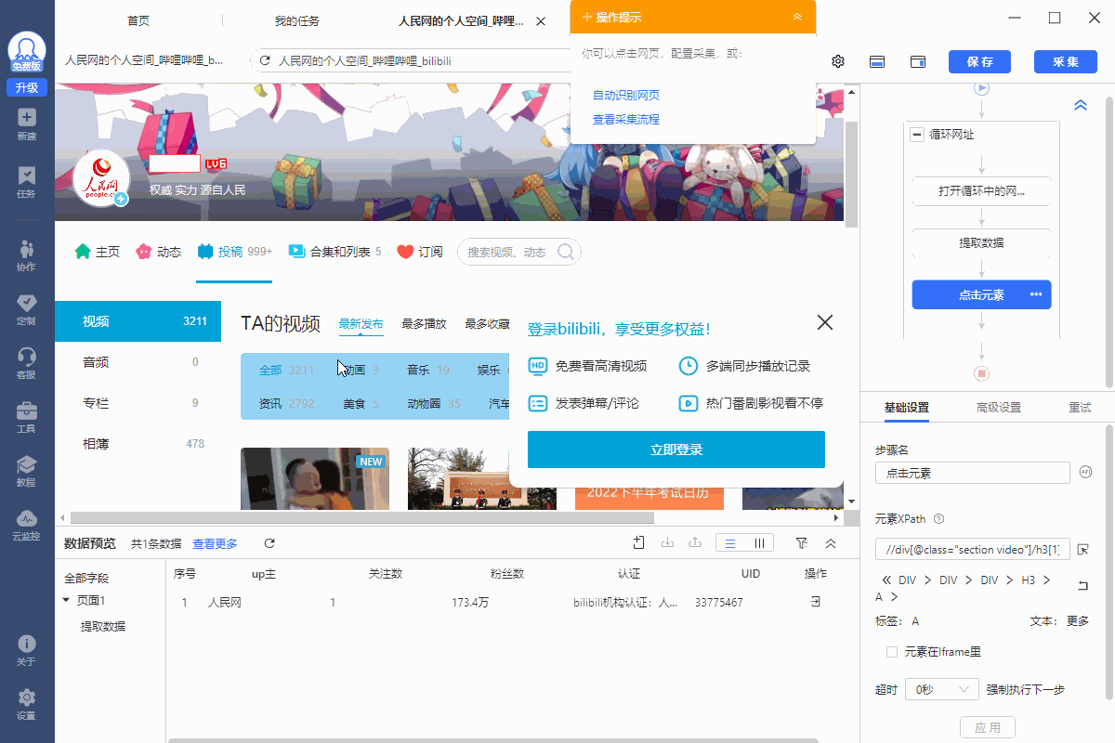The image size is (1115, 743).
Task: Click the 搜索视频、动态 search box
Action: click(x=519, y=252)
